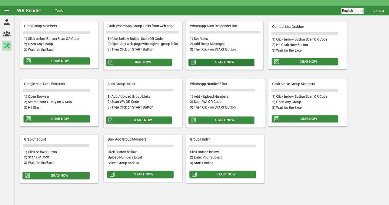Image resolution: width=389 pixels, height=205 pixels.
Task: Click '3) Hit Start' text
Action: [32, 108]
